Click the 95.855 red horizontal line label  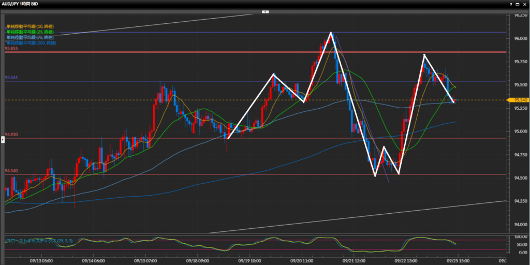[x=11, y=49]
